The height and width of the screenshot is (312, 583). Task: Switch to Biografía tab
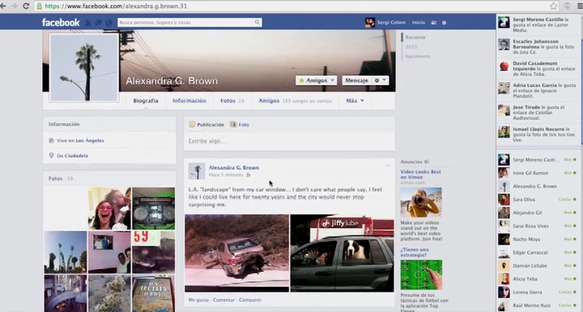point(146,100)
